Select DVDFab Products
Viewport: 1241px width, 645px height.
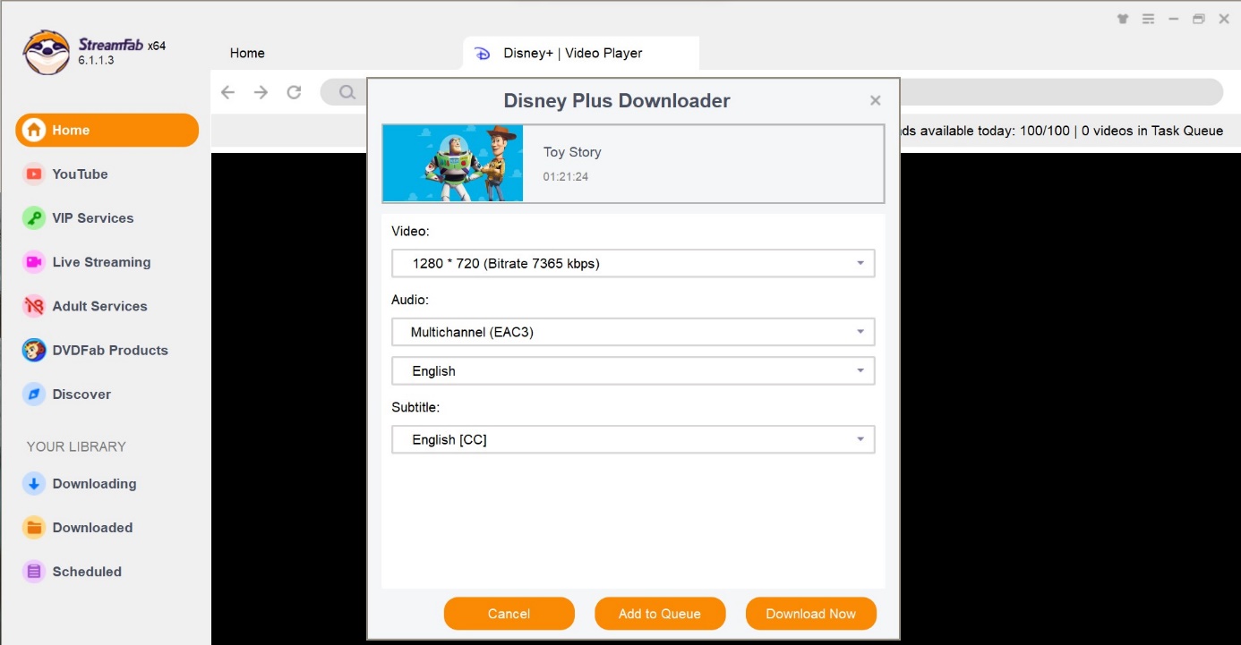110,350
